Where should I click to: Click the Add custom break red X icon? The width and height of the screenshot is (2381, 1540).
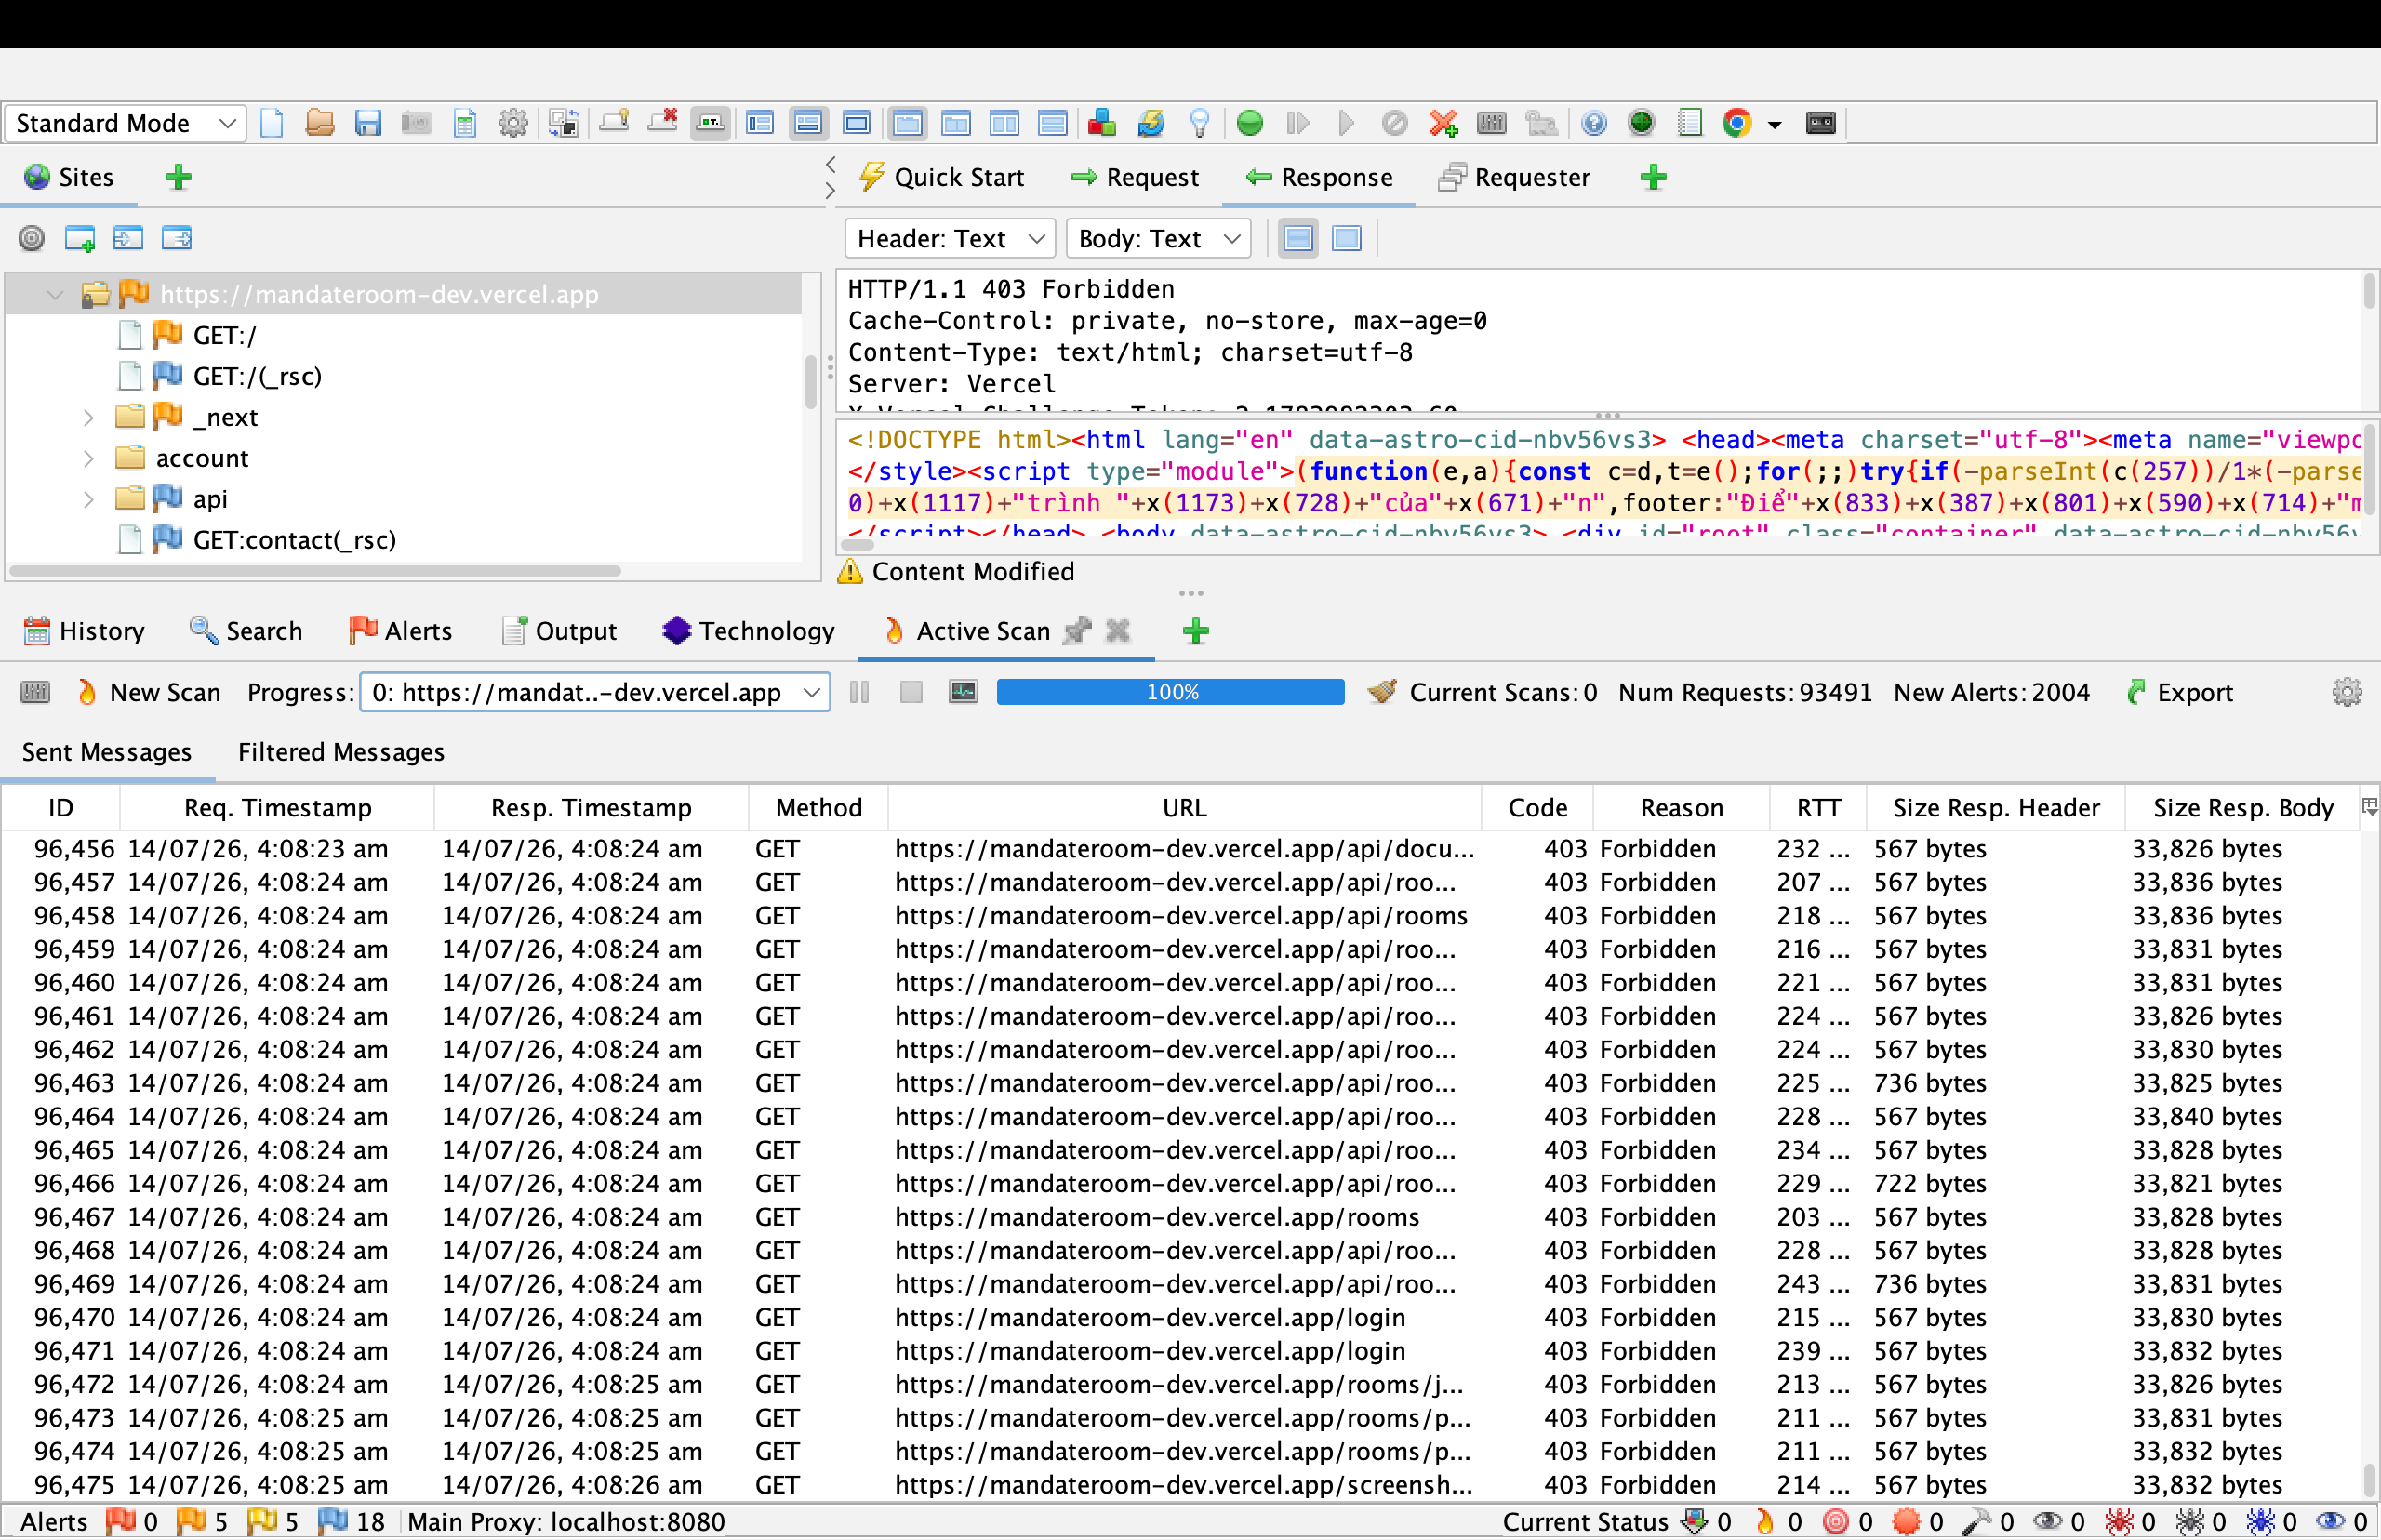tap(1443, 123)
